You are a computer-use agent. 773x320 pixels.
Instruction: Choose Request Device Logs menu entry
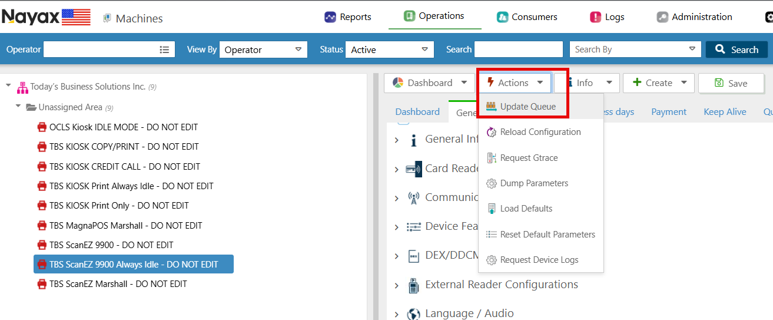540,260
